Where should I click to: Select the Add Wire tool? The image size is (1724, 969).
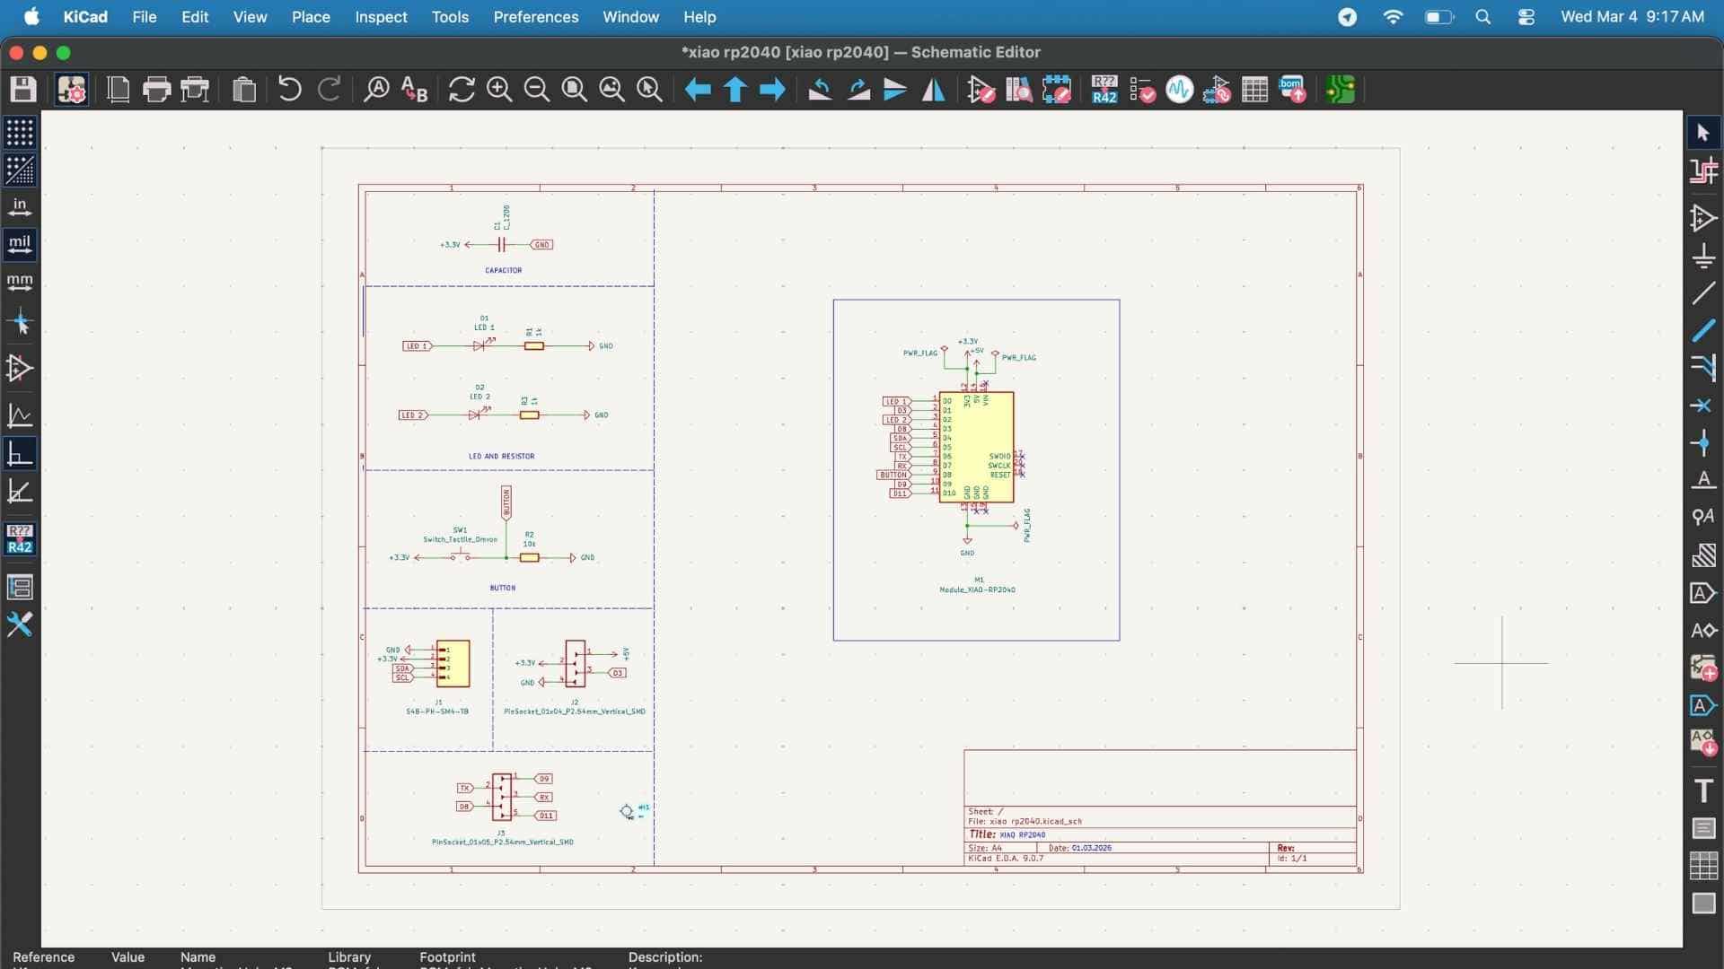click(x=1703, y=293)
